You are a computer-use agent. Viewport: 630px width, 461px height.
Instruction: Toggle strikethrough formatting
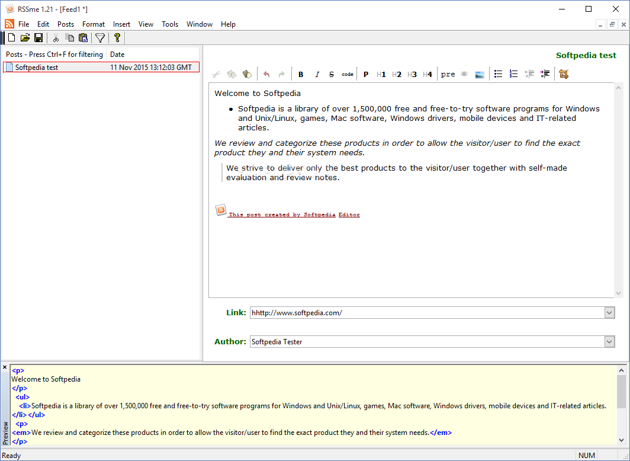332,74
